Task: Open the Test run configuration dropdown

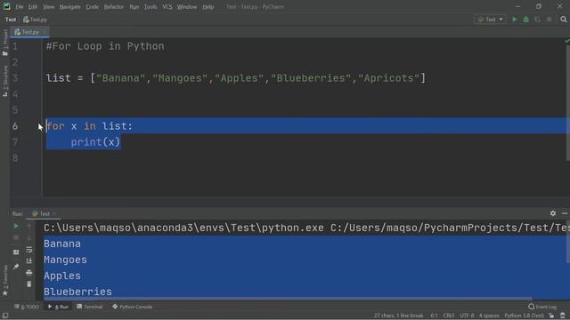Action: point(490,20)
